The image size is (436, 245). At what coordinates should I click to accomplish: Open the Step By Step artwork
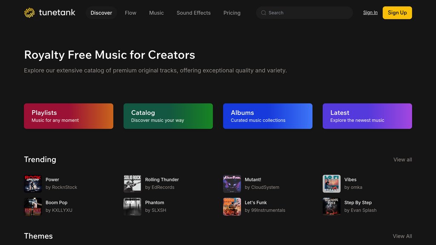(332, 207)
